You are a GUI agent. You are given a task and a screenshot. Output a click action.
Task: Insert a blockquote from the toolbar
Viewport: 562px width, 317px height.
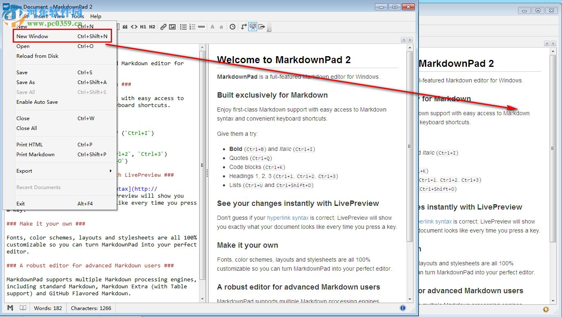(x=125, y=27)
